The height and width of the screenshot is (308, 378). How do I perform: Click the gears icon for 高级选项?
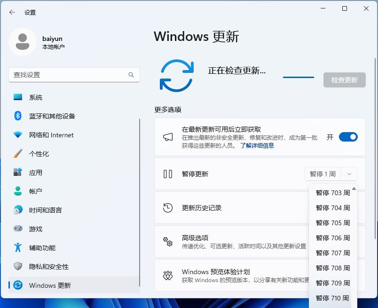point(168,242)
